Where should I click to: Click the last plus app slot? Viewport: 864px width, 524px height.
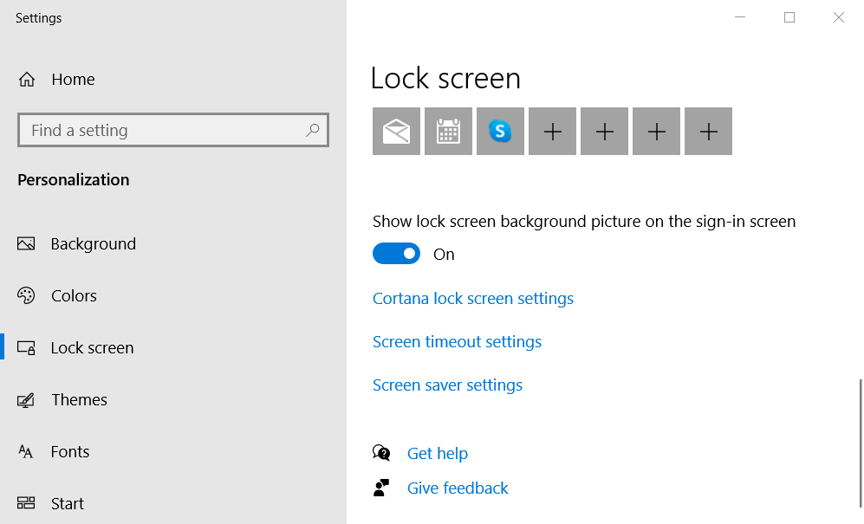[708, 132]
